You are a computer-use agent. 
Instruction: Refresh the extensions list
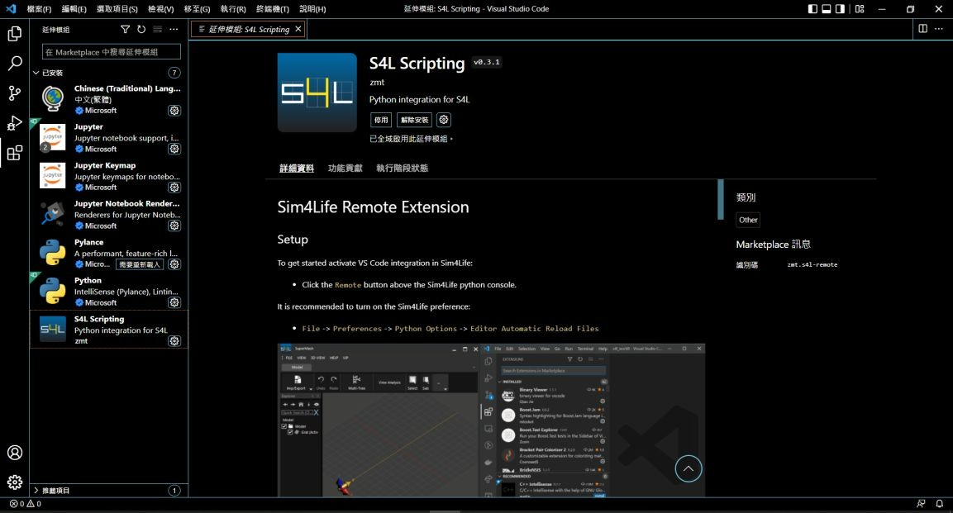[141, 29]
